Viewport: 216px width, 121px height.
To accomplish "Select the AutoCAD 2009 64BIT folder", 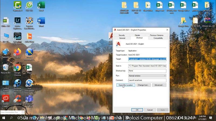I will click(124, 5).
